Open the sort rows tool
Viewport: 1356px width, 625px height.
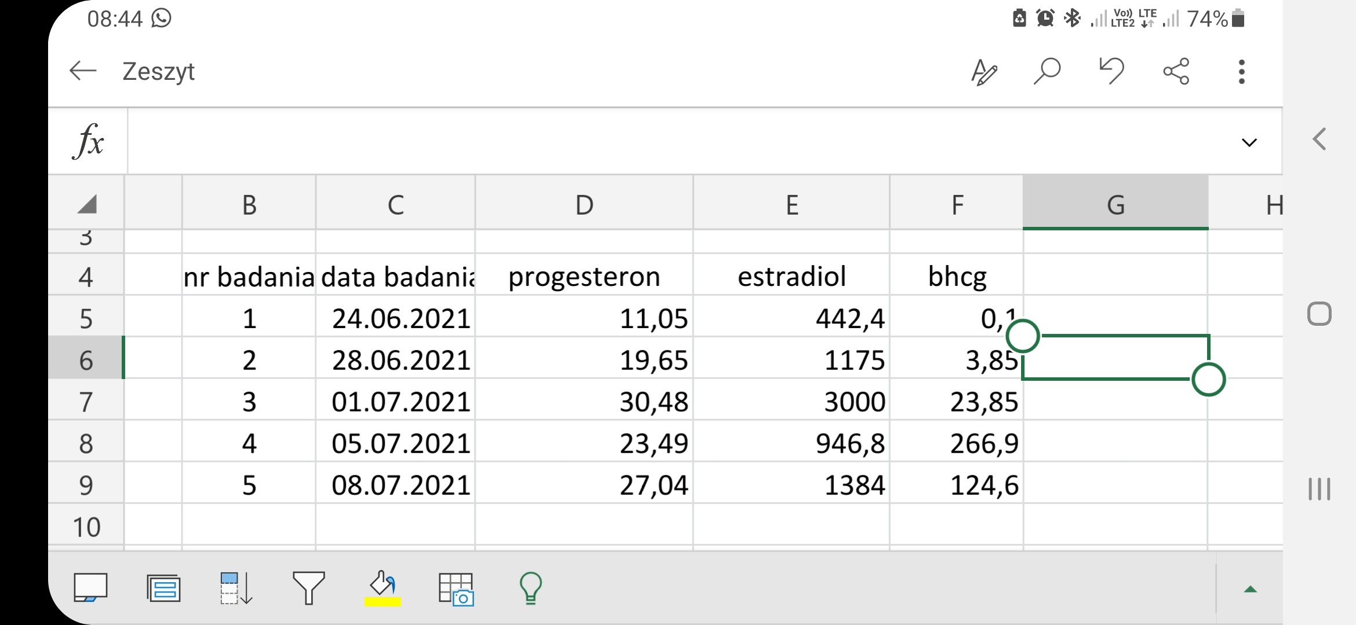[x=236, y=589]
